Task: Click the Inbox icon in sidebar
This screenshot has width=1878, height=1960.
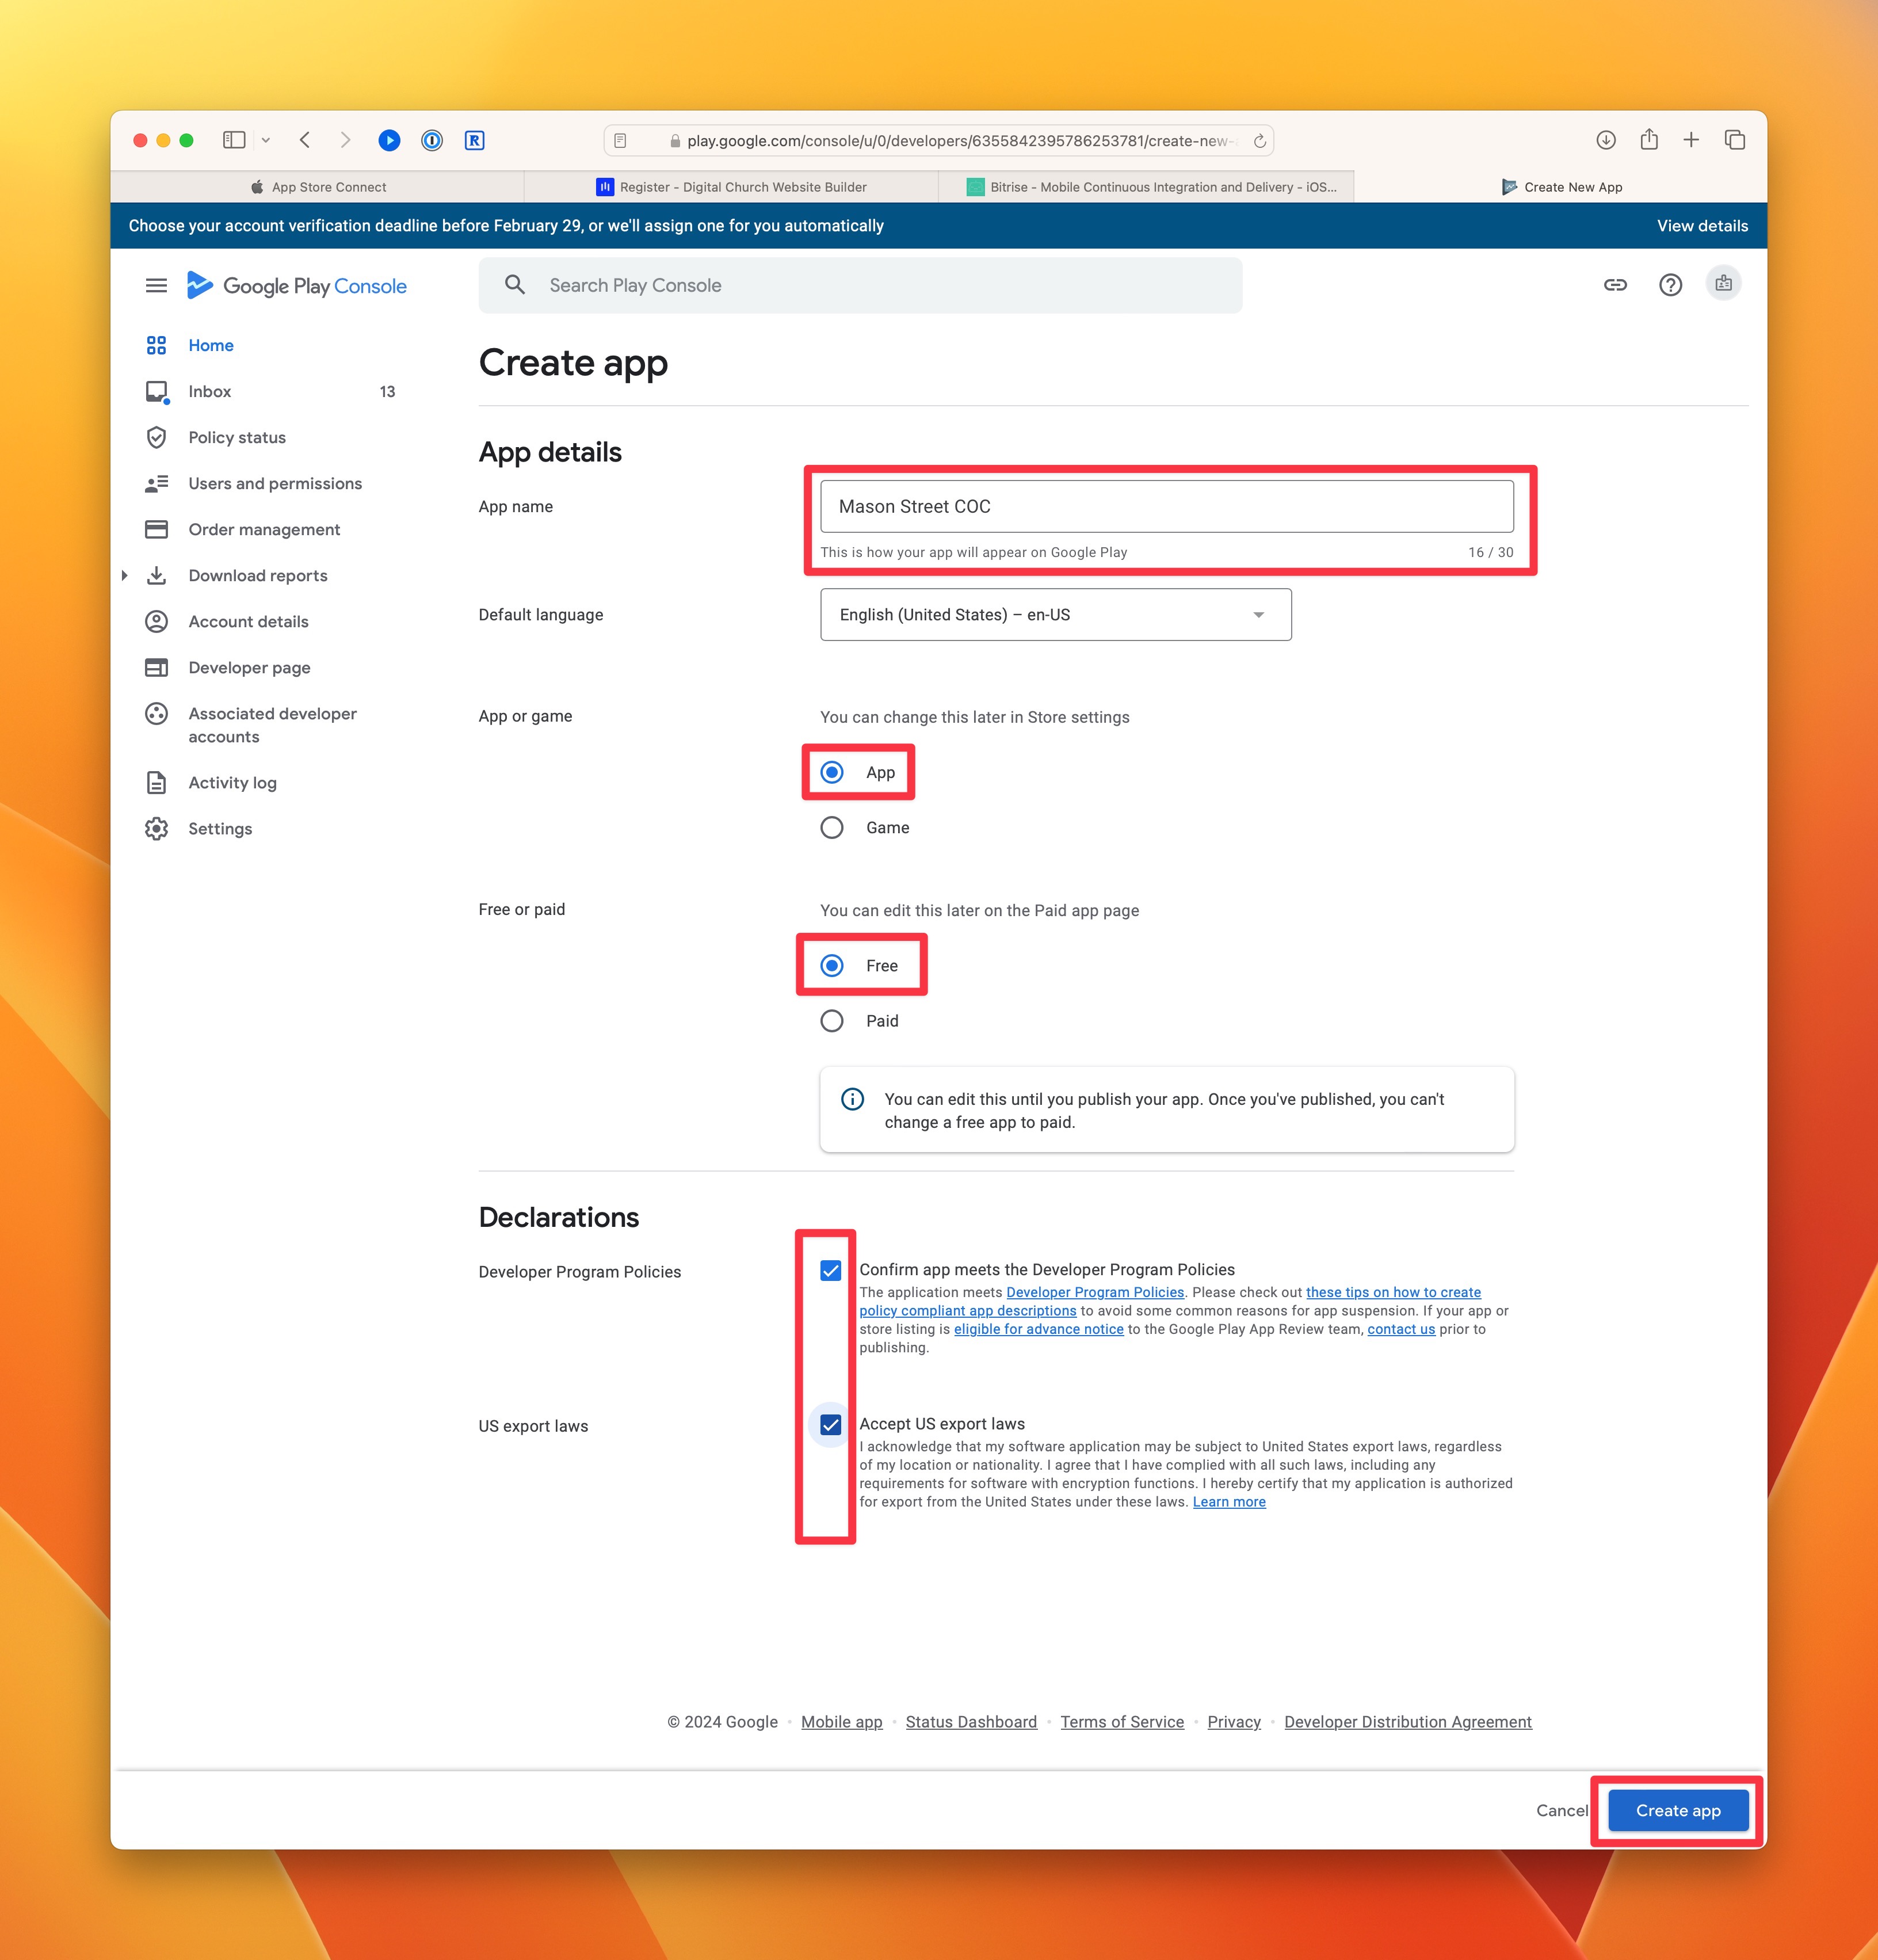Action: coord(156,391)
